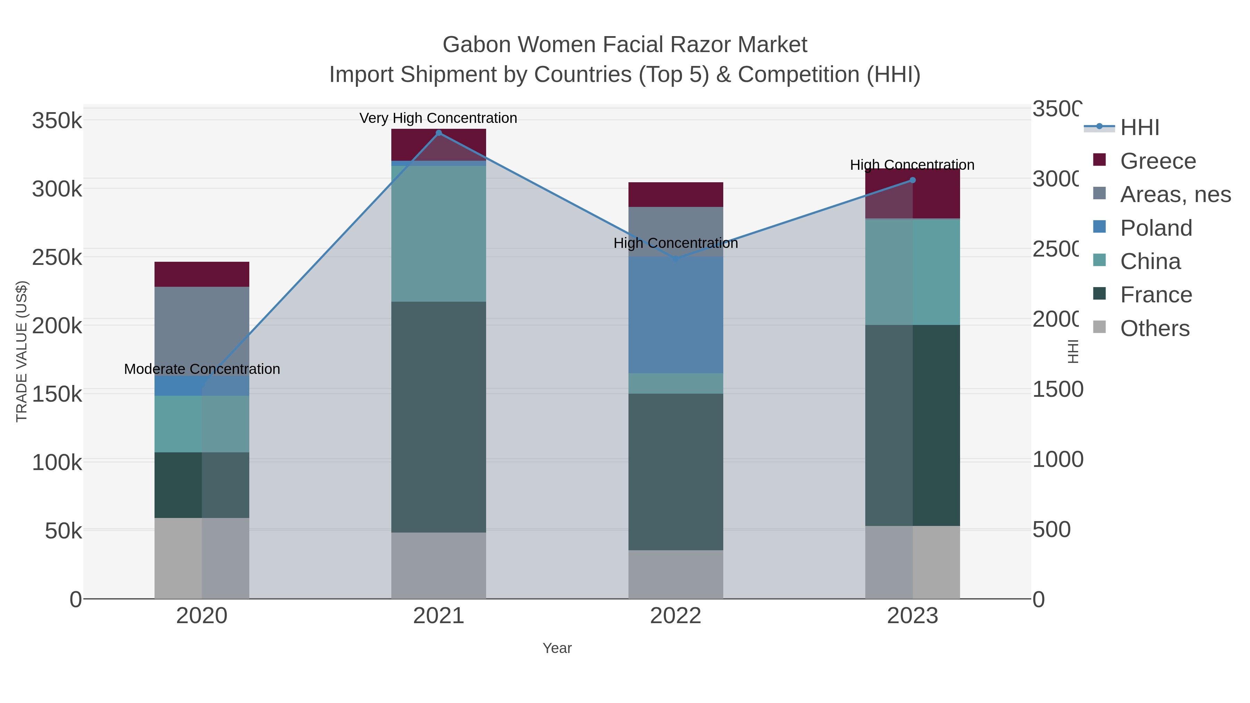Screen dimensions: 1250x703
Task: Click the Others segment of 2023 bar
Action: point(913,562)
